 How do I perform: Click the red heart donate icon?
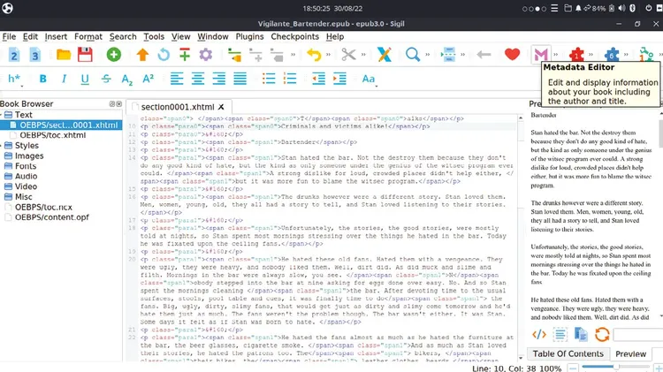tap(512, 55)
